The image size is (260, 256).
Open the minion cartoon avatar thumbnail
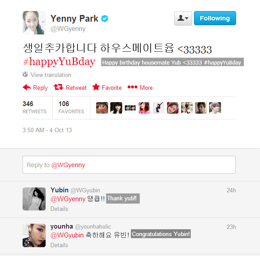pyautogui.click(x=102, y=108)
